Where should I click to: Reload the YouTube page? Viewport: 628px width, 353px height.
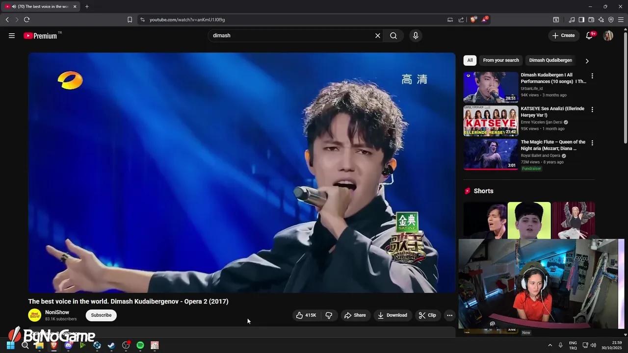26,20
